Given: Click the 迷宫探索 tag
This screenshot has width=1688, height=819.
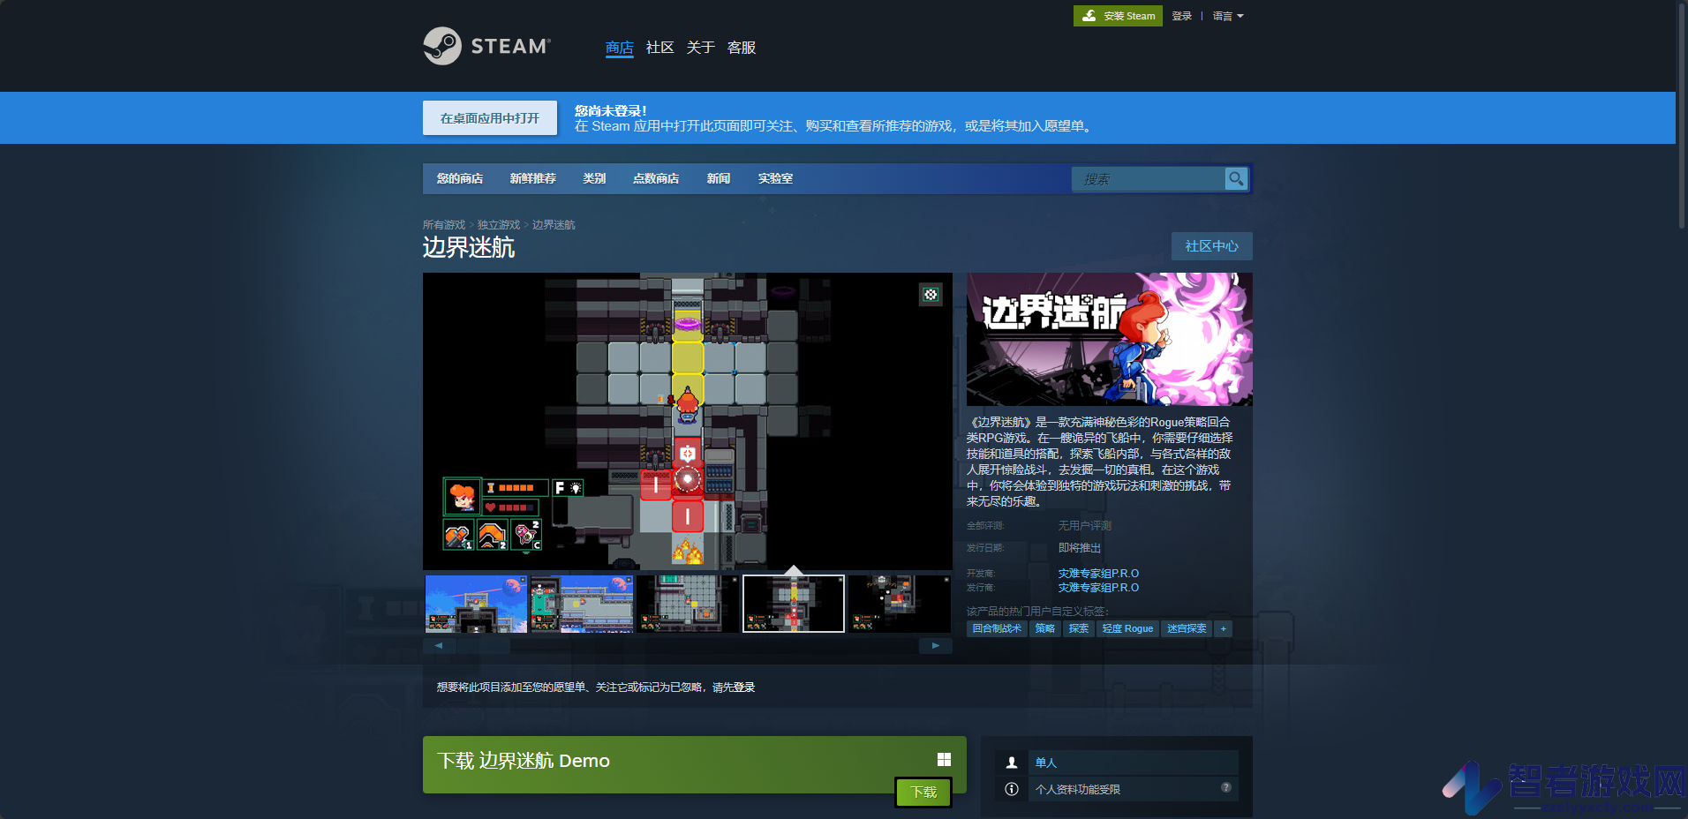Looking at the screenshot, I should click(1187, 628).
